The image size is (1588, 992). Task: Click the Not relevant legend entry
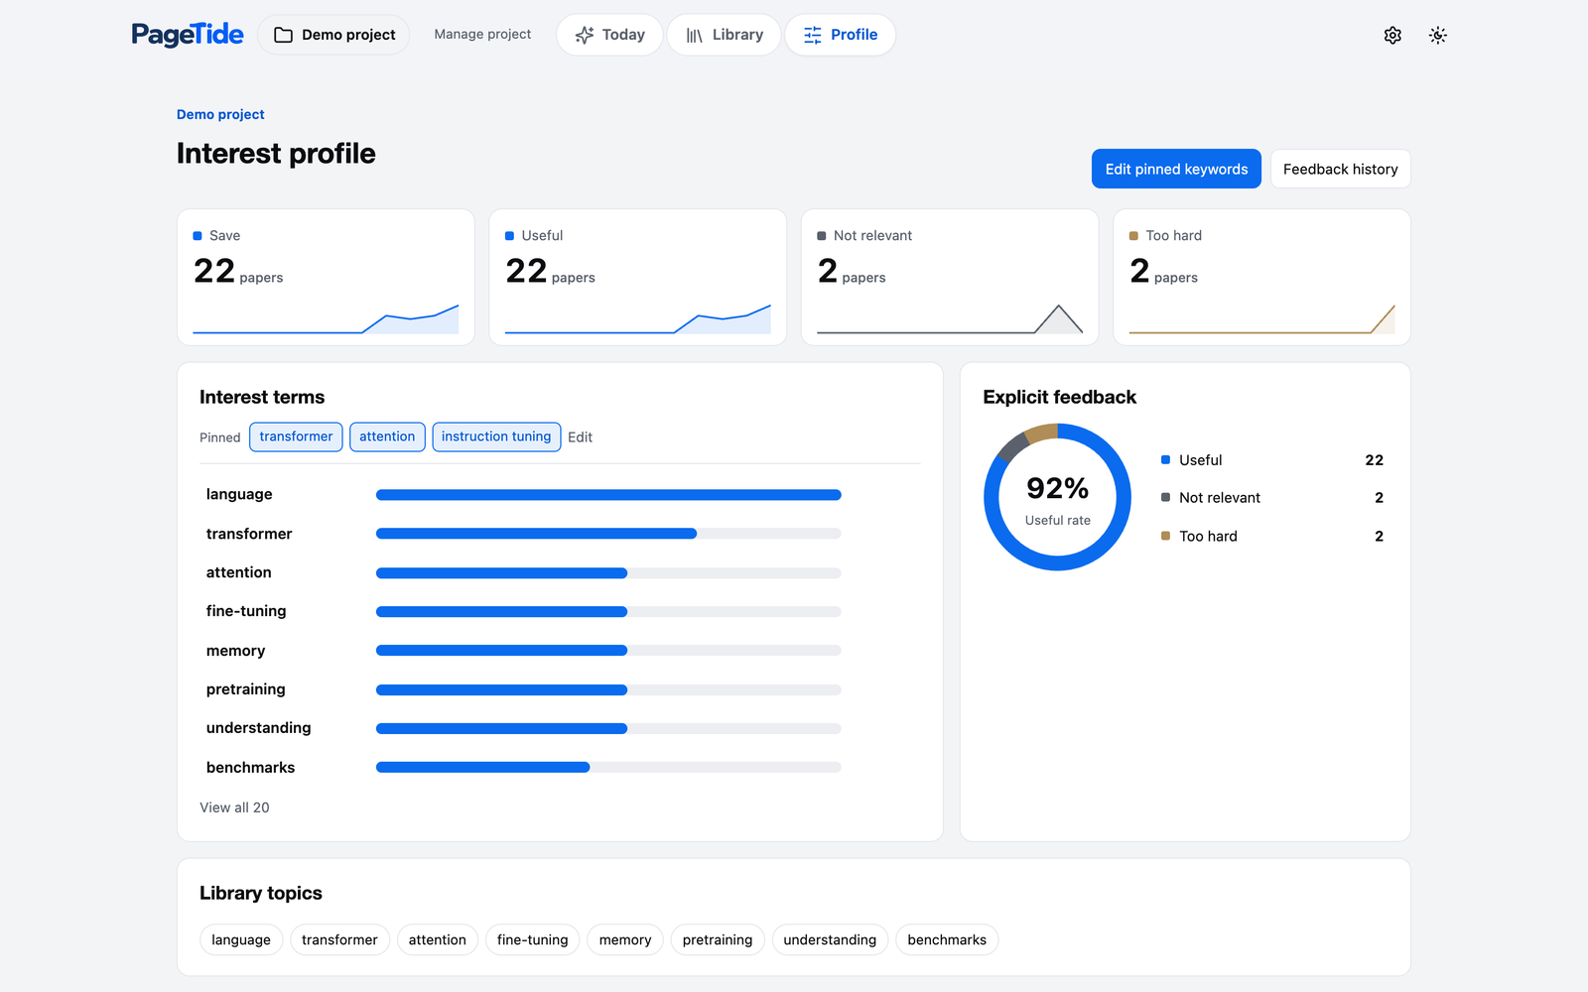[1271, 498]
